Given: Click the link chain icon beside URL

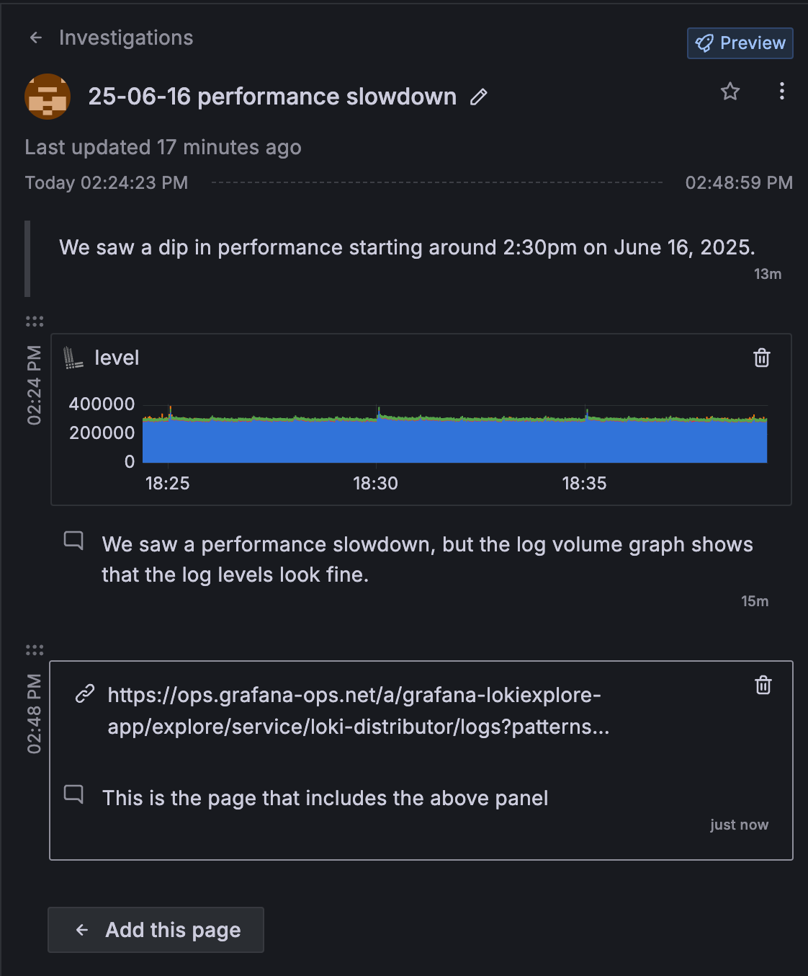Looking at the screenshot, I should point(85,694).
